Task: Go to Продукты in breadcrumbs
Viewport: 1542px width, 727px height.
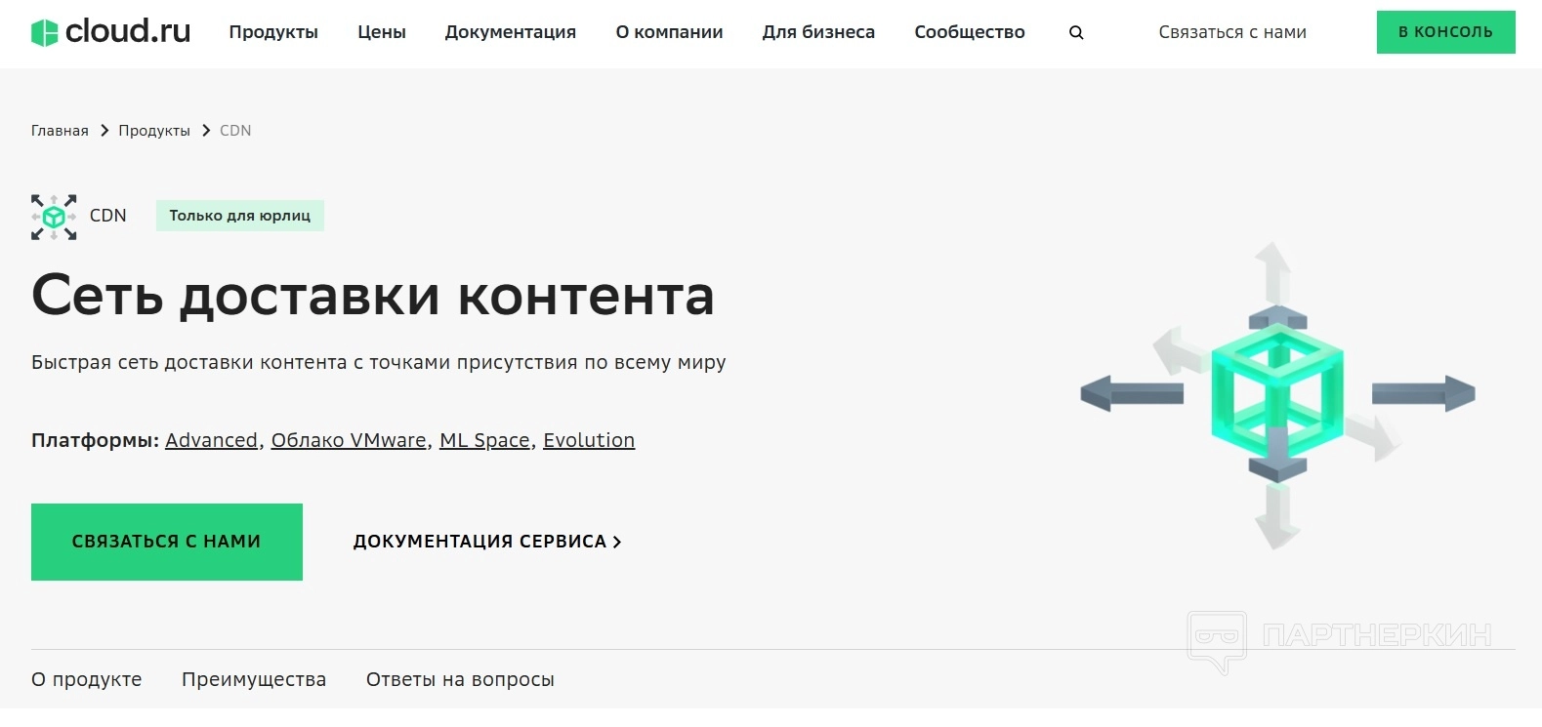Action: click(154, 131)
